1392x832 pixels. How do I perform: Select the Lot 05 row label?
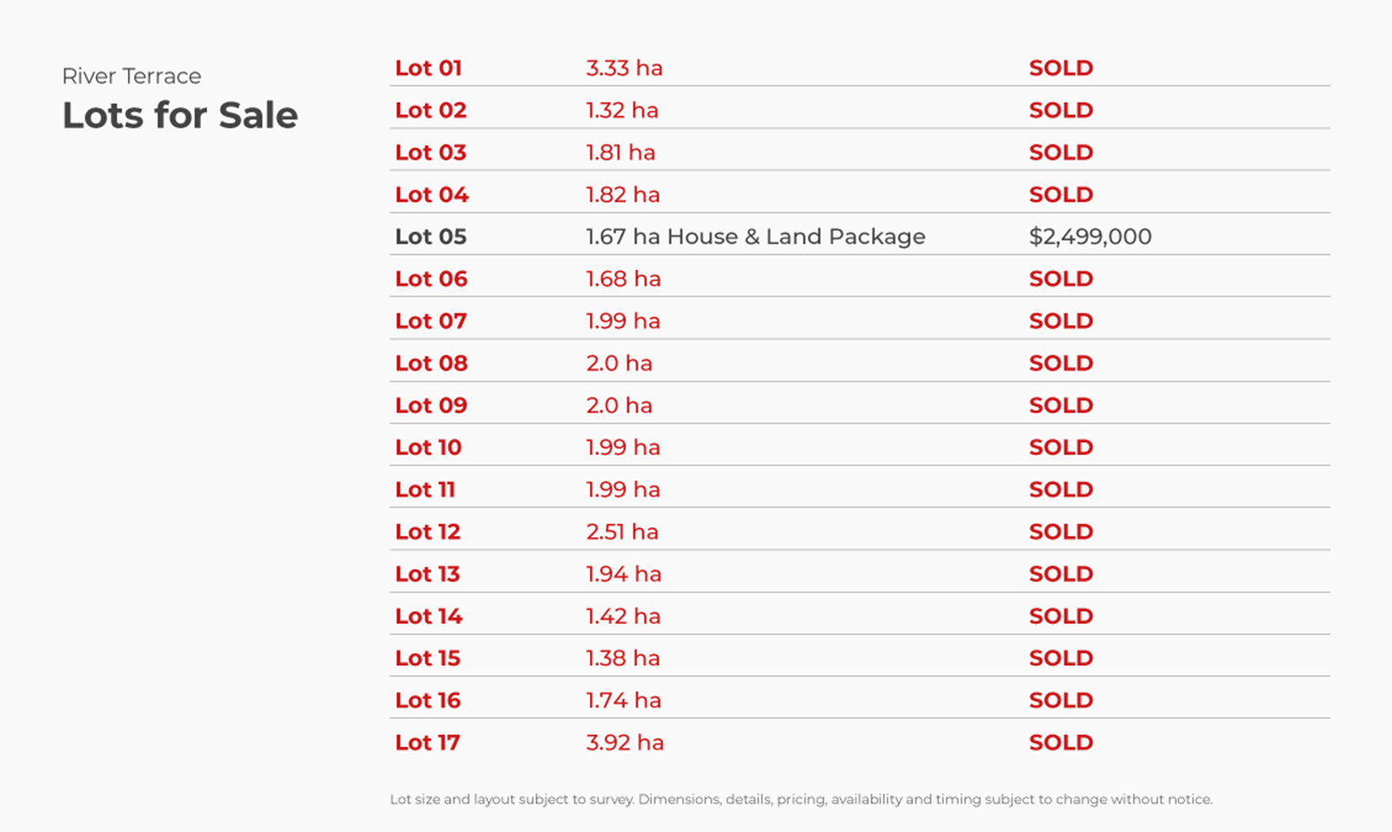[x=431, y=237]
